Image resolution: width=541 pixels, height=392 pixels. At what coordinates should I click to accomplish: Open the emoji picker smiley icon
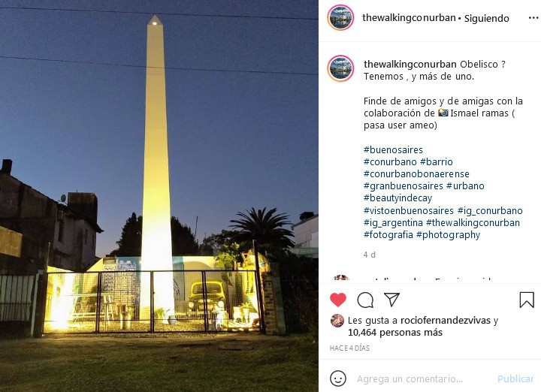[x=338, y=378]
